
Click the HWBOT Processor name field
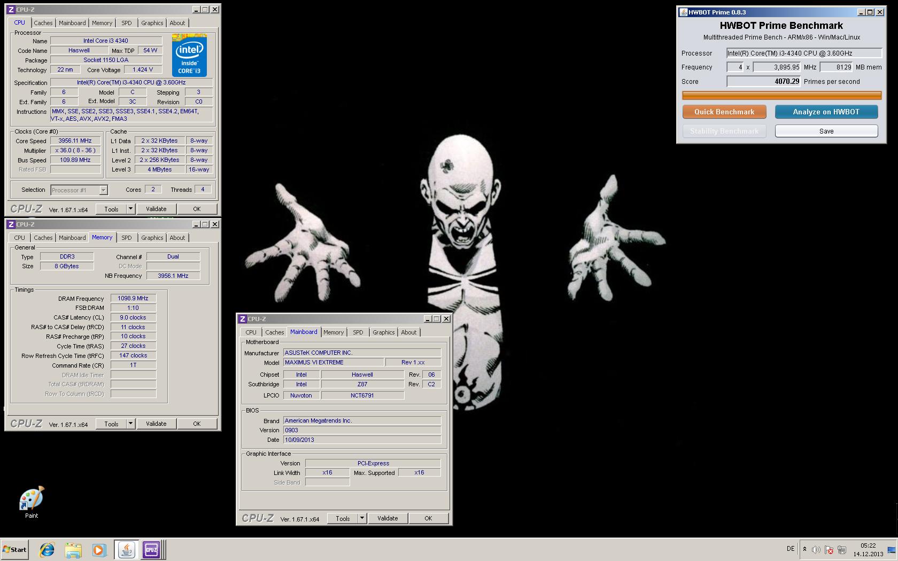click(804, 53)
